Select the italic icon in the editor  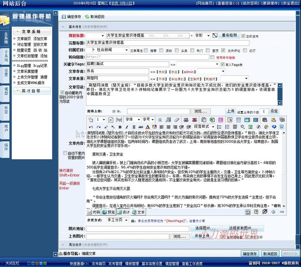click(127, 127)
